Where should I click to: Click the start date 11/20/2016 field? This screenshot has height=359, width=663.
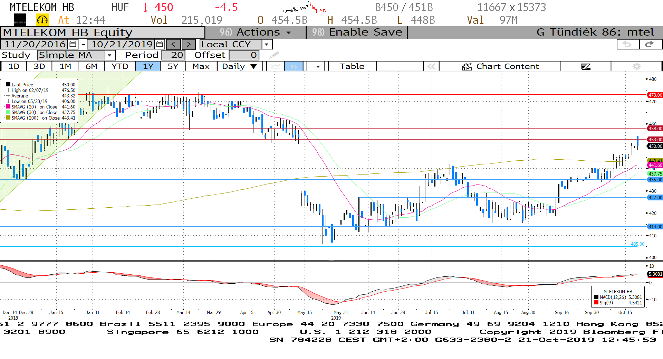click(35, 44)
